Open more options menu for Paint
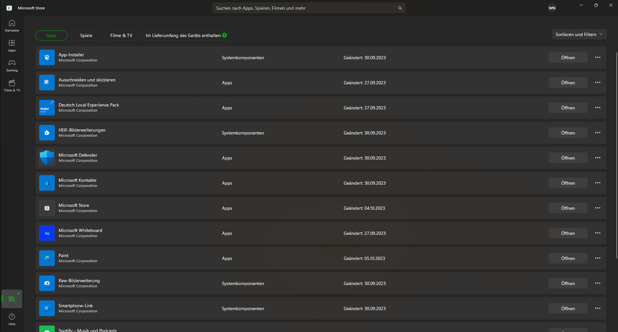Screen dimensions: 618x332 coord(598,258)
